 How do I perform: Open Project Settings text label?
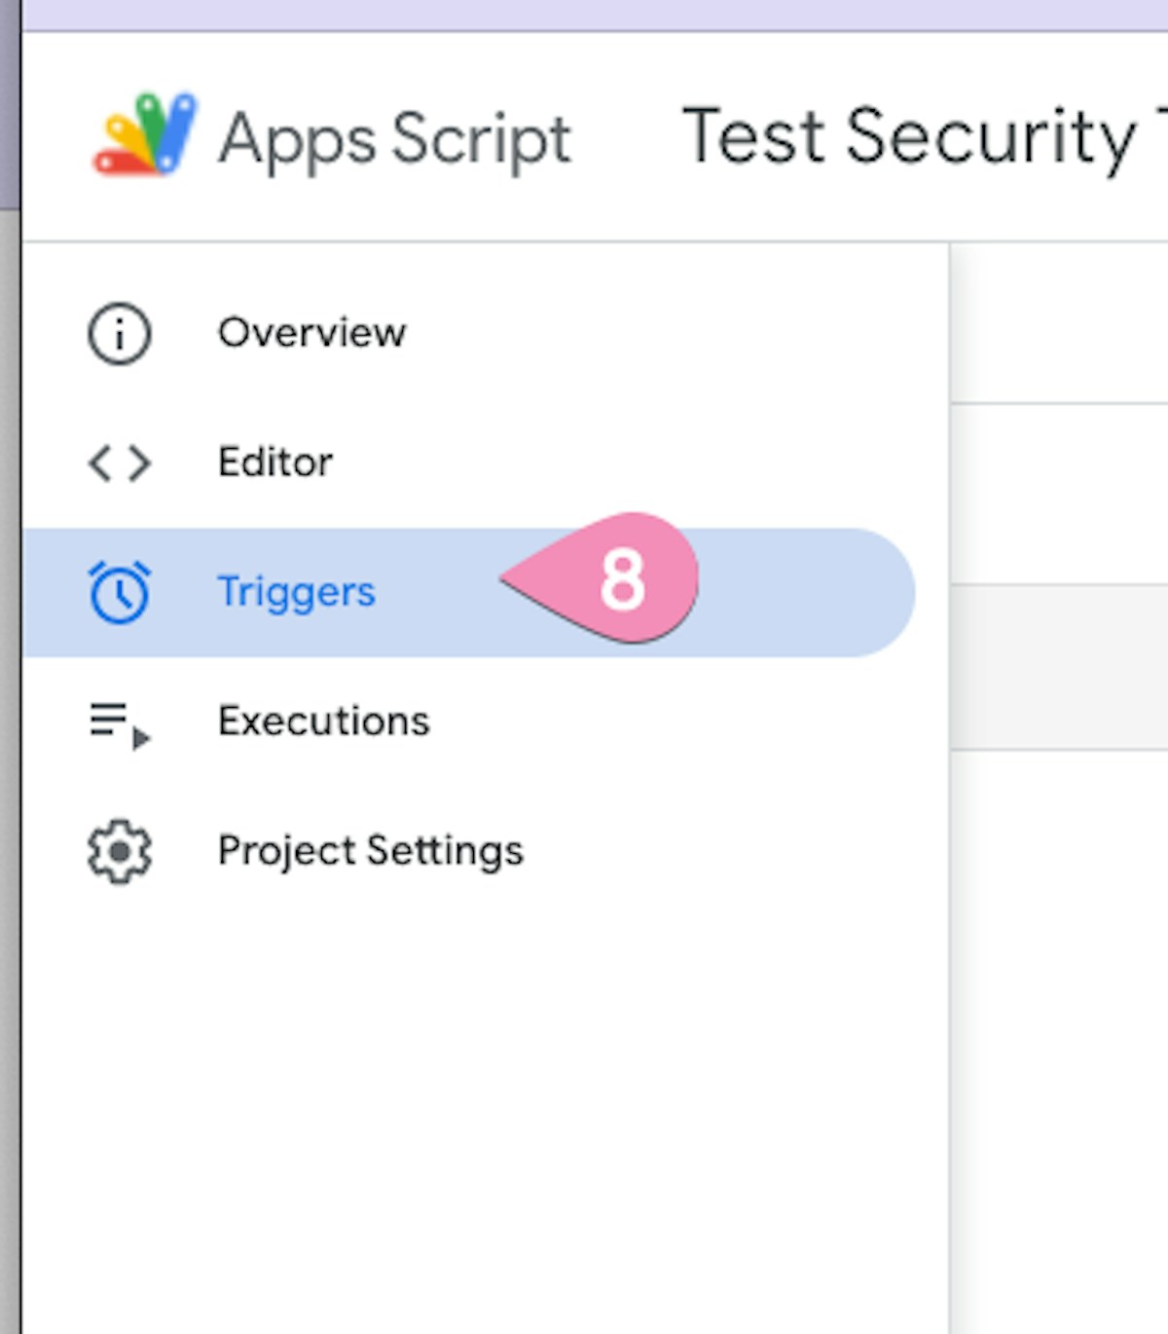coord(371,851)
